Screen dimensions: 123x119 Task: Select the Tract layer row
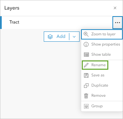click(x=57, y=23)
